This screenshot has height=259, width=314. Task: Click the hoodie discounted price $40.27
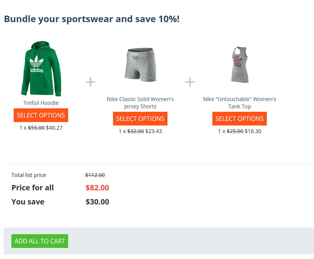[54, 128]
